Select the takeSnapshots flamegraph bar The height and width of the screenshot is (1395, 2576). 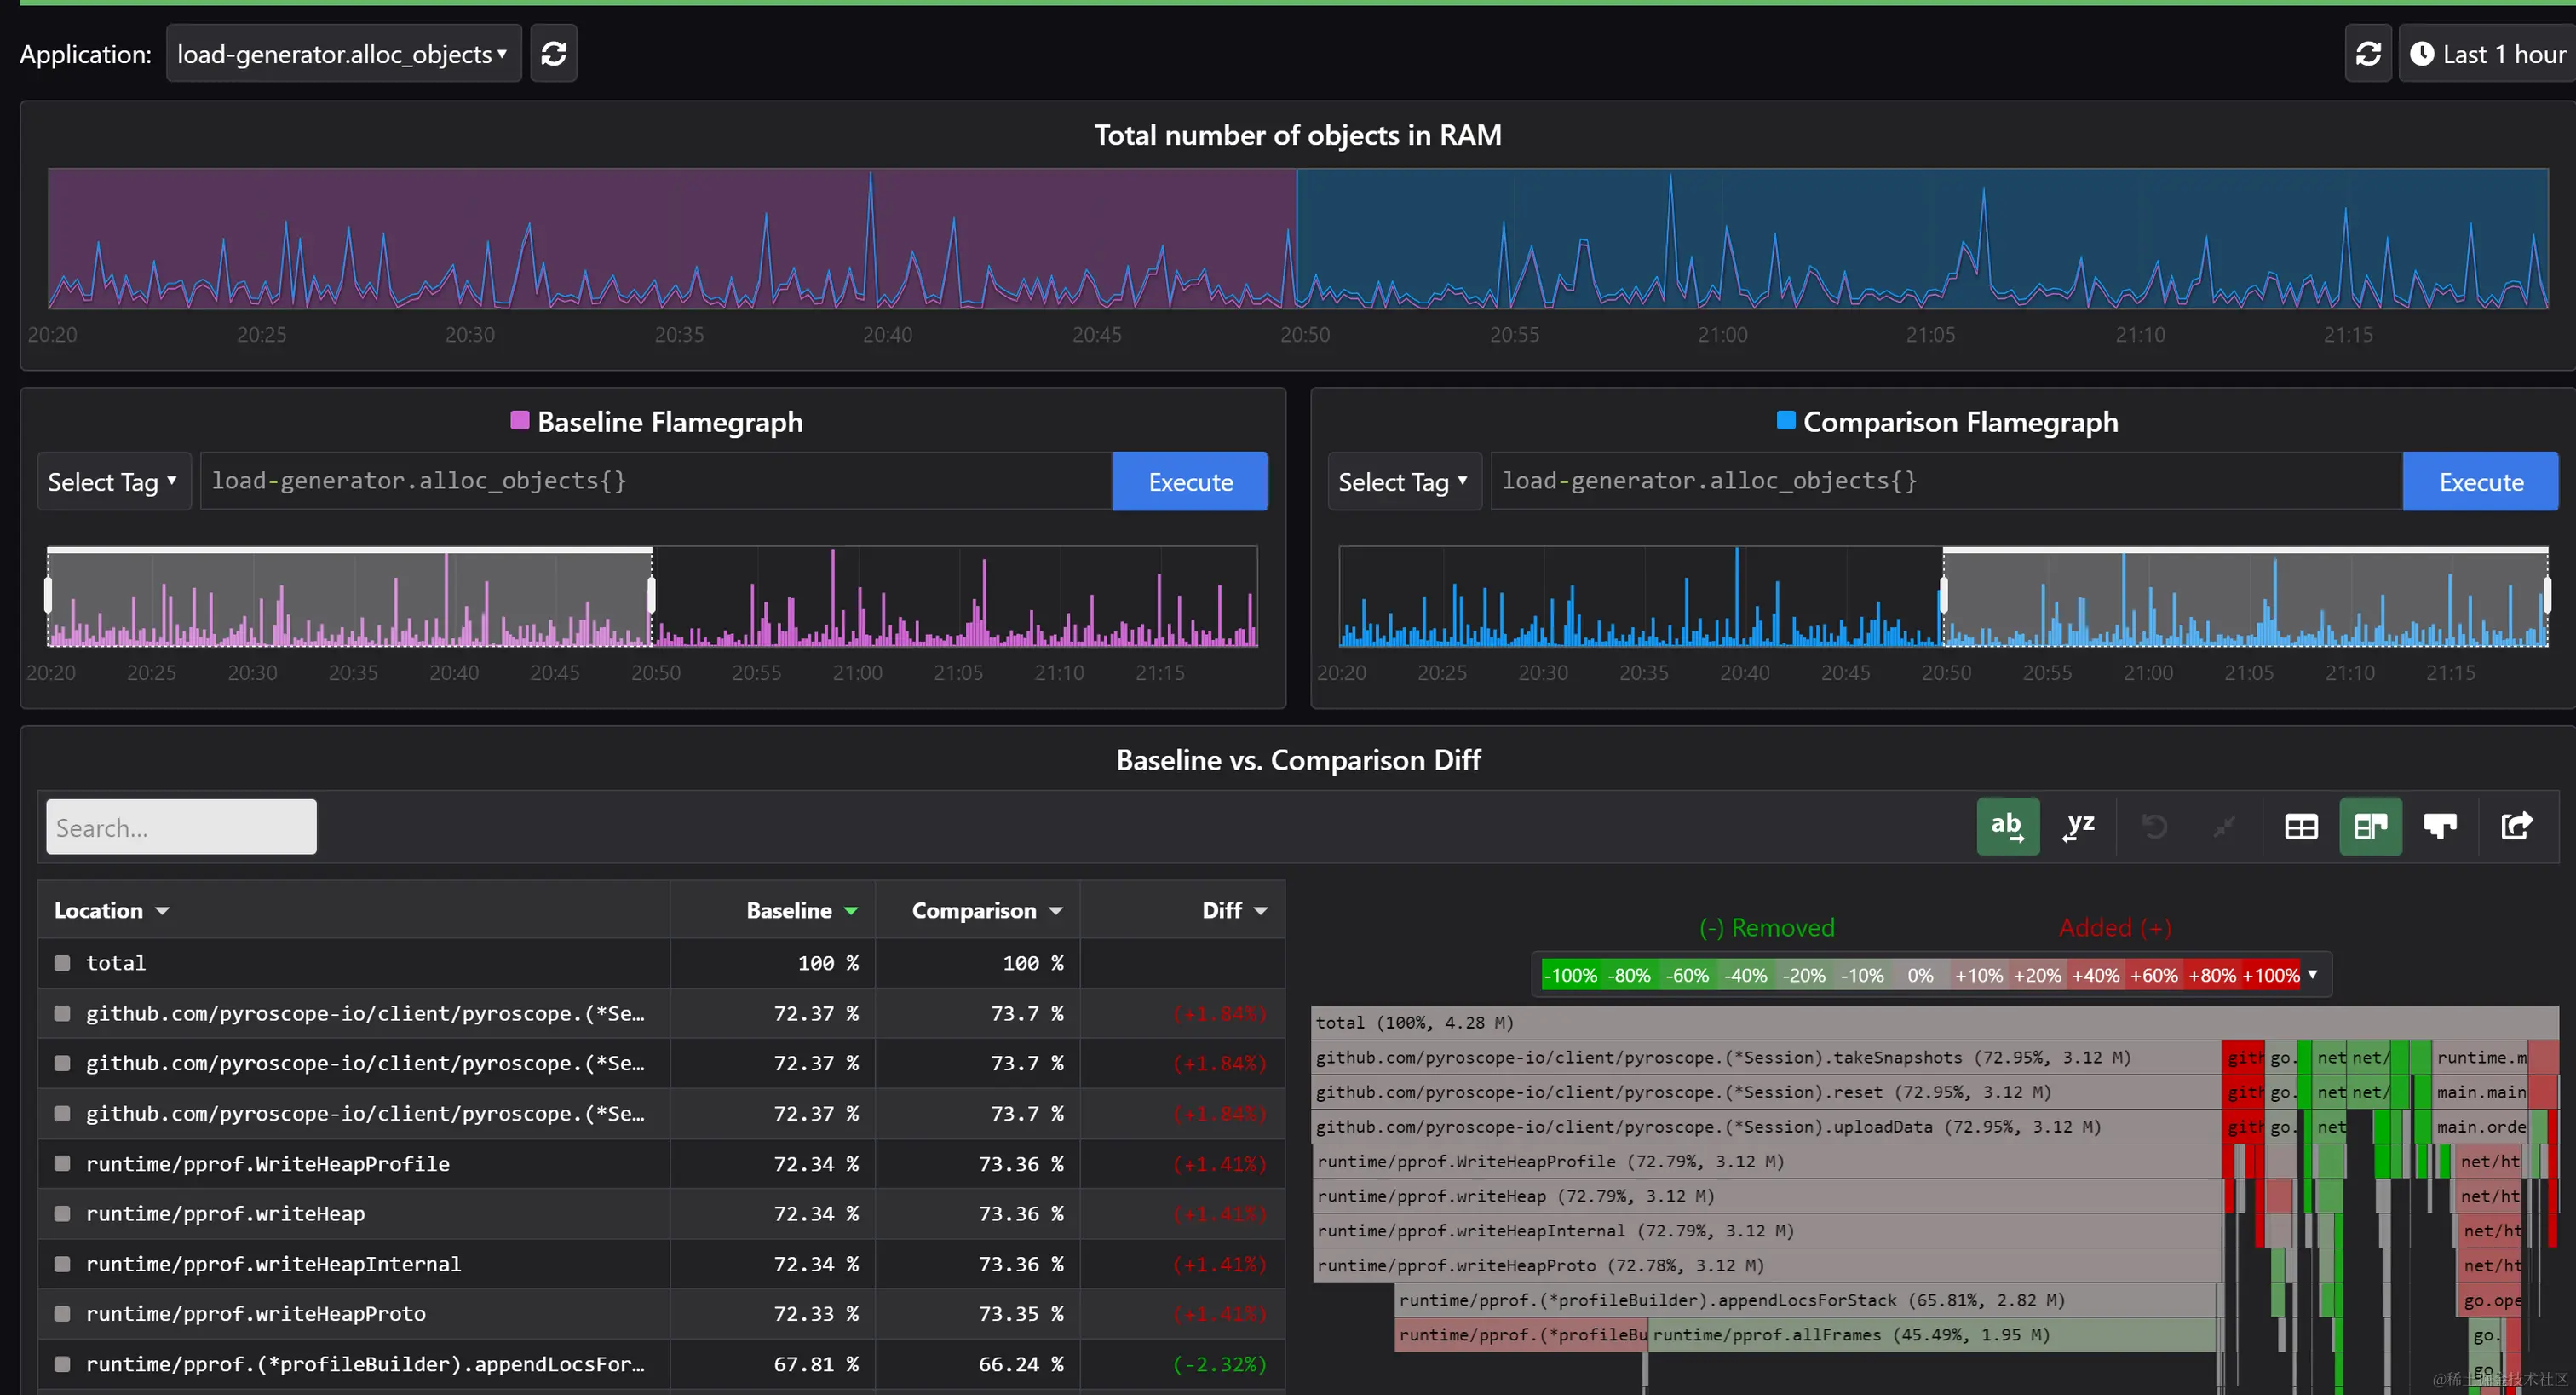click(x=1766, y=1058)
